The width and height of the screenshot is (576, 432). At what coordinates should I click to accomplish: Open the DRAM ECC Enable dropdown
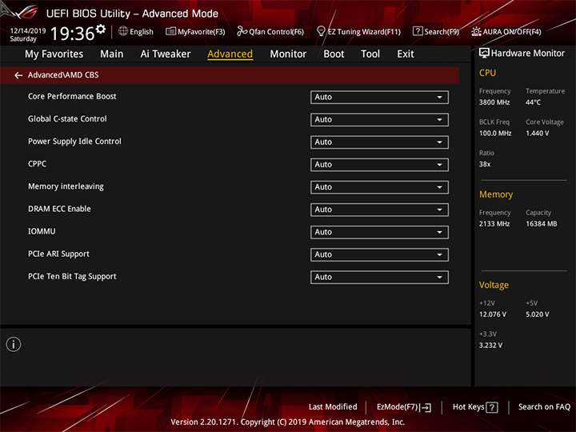[379, 210]
